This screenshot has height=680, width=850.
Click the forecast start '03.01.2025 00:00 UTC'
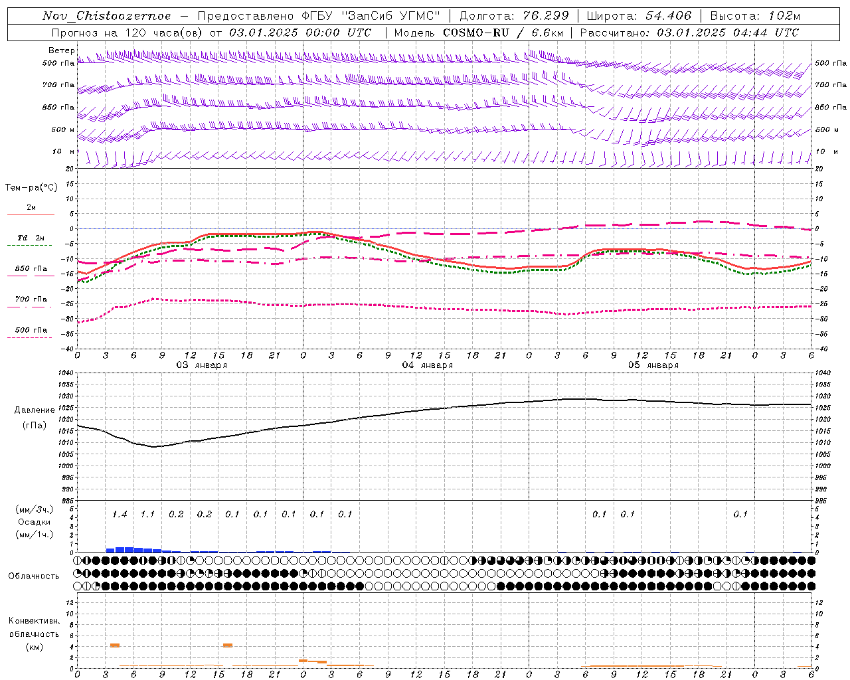coord(300,33)
